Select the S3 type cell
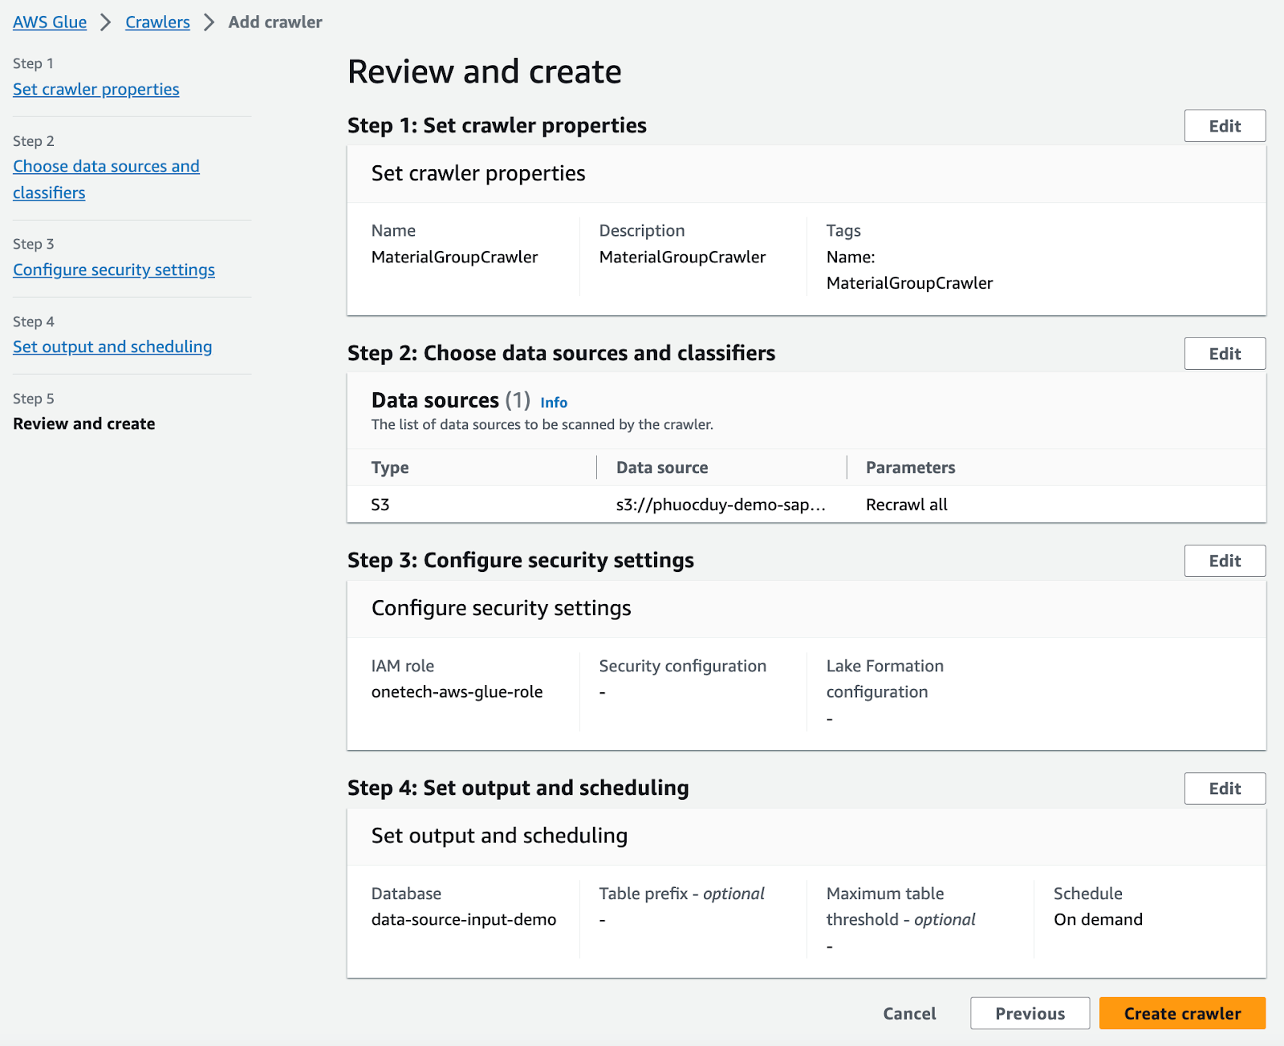This screenshot has width=1284, height=1046. [380, 505]
